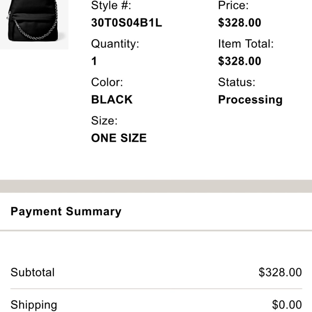The height and width of the screenshot is (312, 312).
Task: Click the Payment Summary heading
Action: 66,212
